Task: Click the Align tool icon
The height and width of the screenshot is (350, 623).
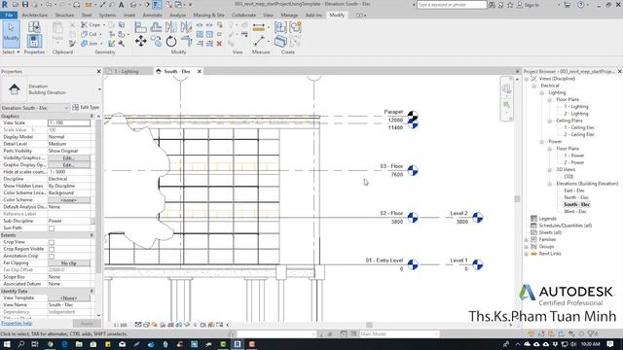Action: pos(140,27)
